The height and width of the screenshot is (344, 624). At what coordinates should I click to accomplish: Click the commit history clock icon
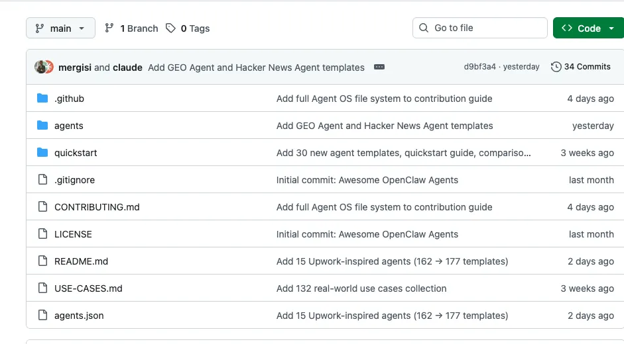(x=556, y=67)
